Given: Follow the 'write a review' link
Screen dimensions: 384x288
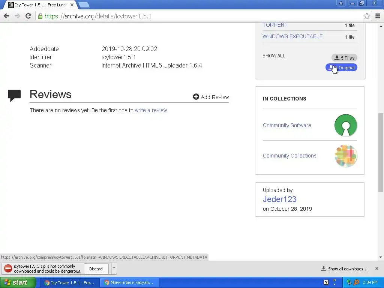Looking at the screenshot, I should pos(151,110).
